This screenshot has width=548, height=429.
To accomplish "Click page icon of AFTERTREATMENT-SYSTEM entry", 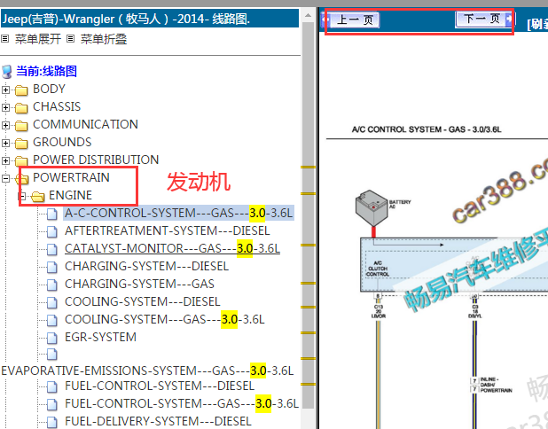I will click(51, 231).
